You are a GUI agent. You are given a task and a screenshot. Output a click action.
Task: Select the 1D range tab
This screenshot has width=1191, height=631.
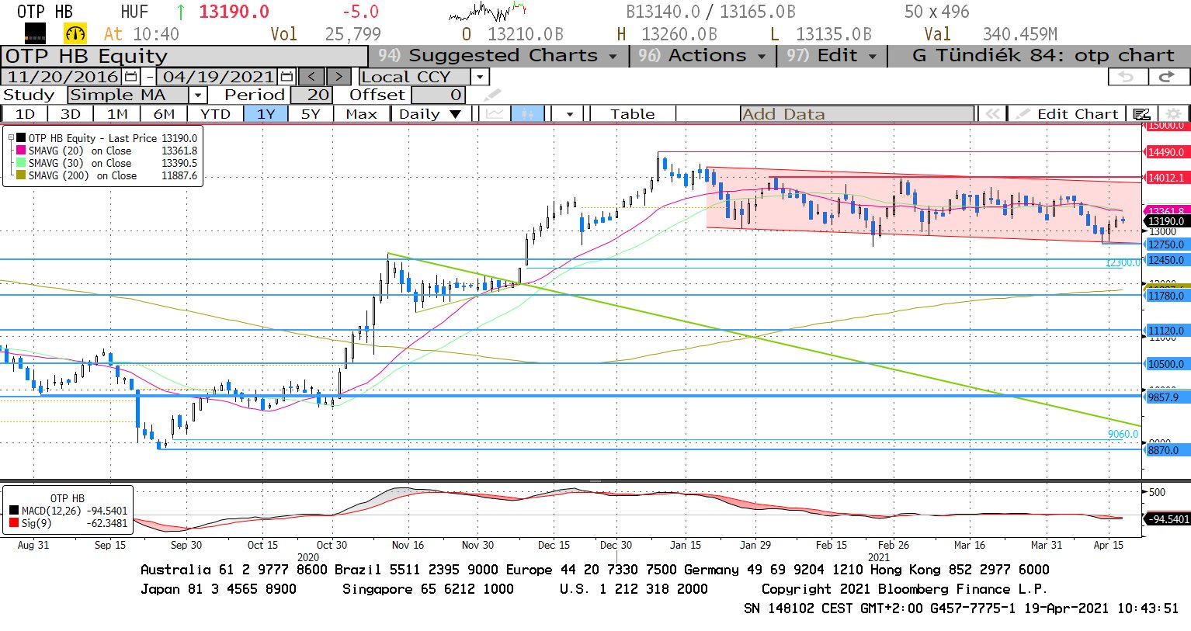pos(25,114)
